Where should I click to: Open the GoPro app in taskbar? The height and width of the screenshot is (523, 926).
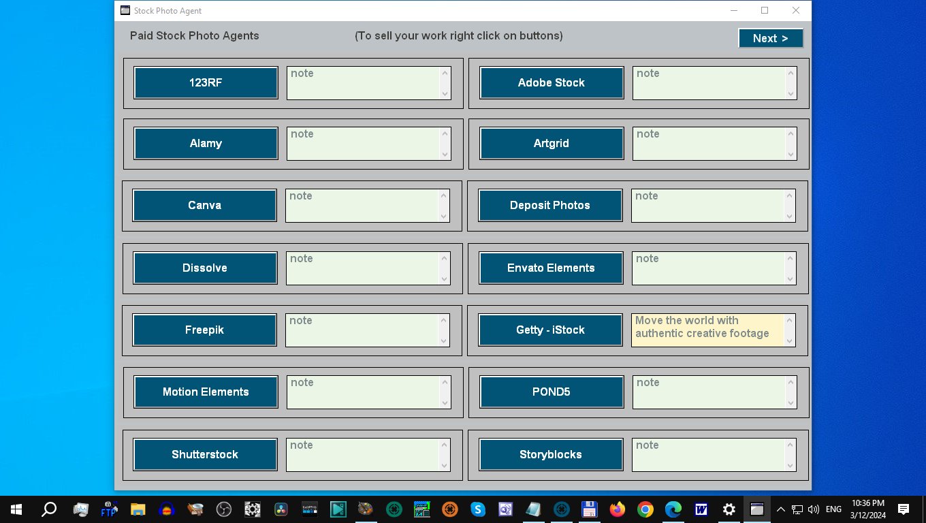point(310,509)
